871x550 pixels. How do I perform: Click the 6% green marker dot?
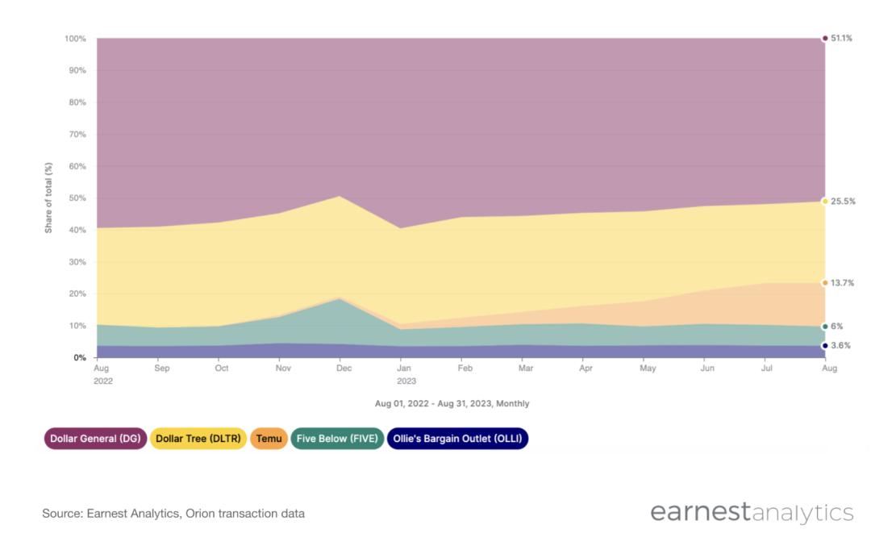[825, 327]
